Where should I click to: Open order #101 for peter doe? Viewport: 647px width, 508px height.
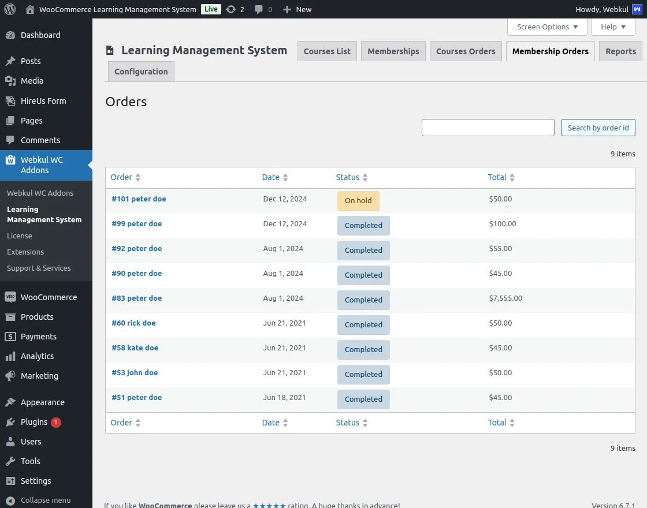tap(139, 199)
